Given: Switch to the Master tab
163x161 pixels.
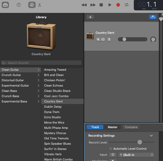Looking at the screenshot, I should tap(113, 127).
